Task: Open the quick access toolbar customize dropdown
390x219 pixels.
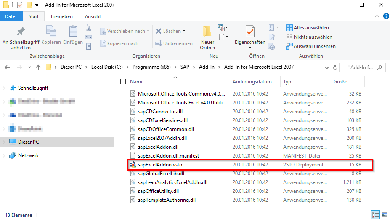Action: pyautogui.click(x=37, y=5)
